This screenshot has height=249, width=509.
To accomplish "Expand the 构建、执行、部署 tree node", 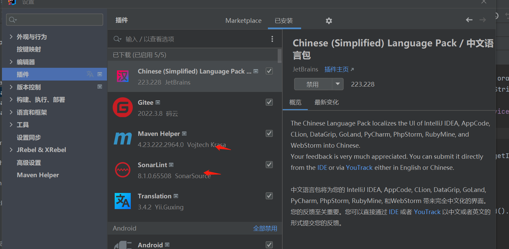I will (11, 100).
